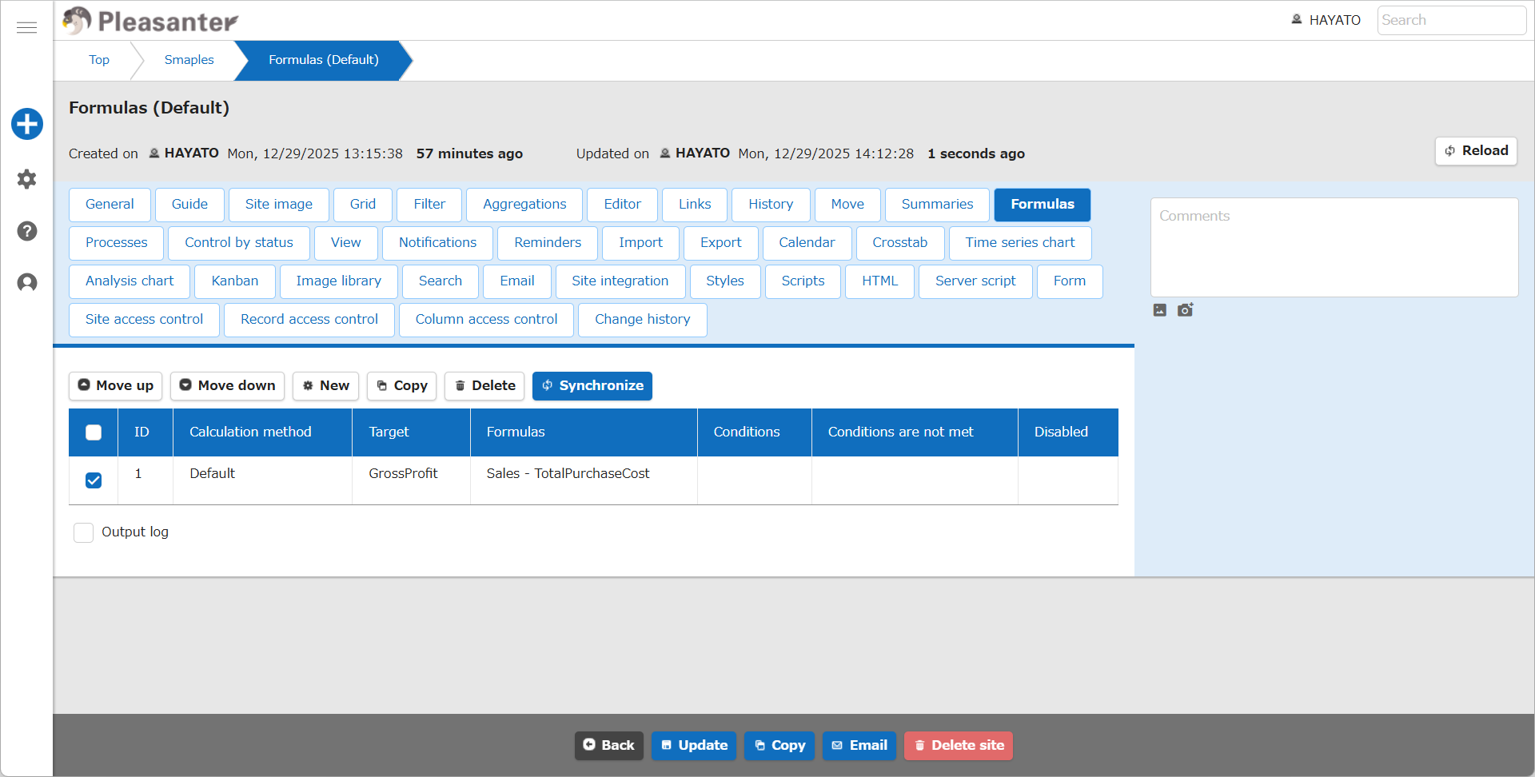
Task: Open the gear settings icon in sidebar
Action: tap(27, 179)
